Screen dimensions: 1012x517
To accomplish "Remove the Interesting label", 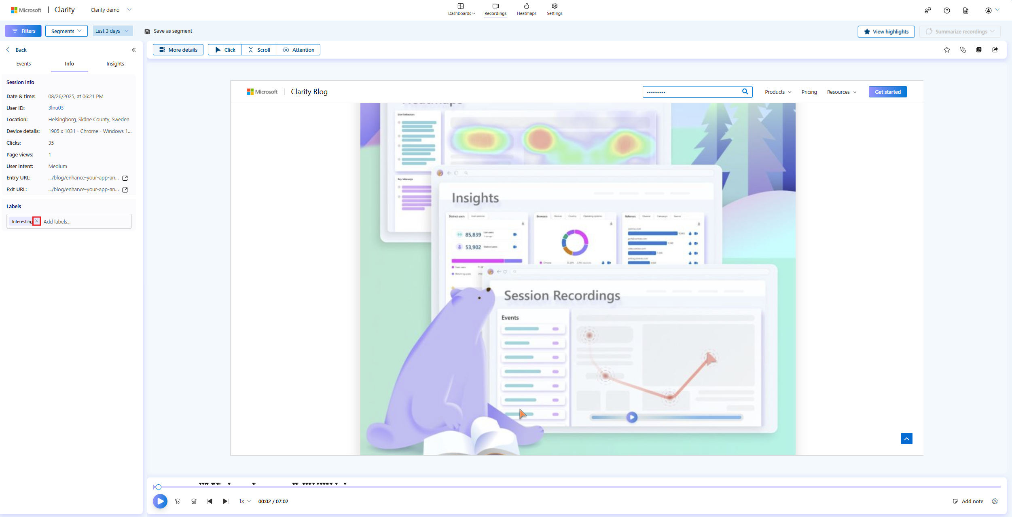I will coord(36,221).
